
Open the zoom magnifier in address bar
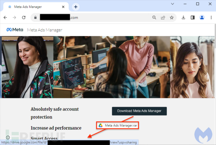coord(154,18)
